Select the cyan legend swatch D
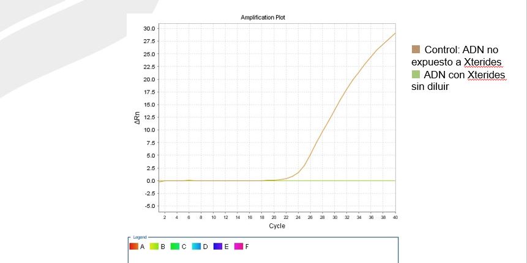The height and width of the screenshot is (263, 527). pyautogui.click(x=196, y=246)
